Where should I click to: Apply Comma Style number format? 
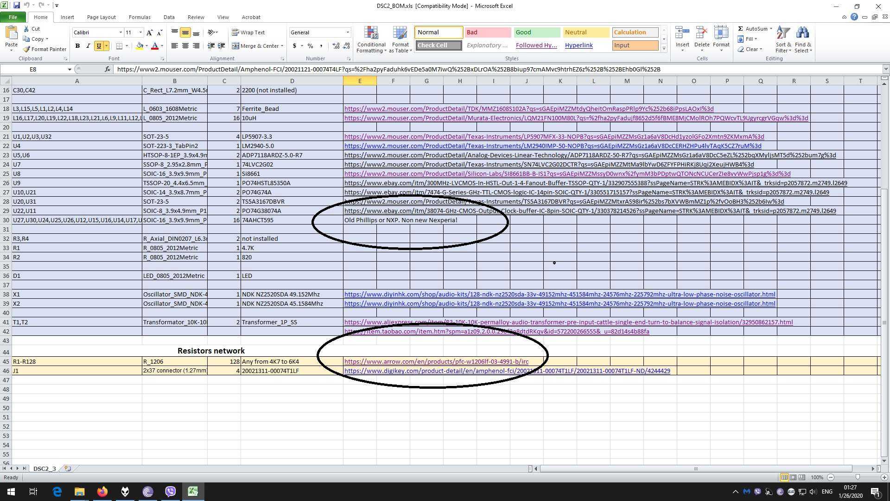(x=321, y=46)
